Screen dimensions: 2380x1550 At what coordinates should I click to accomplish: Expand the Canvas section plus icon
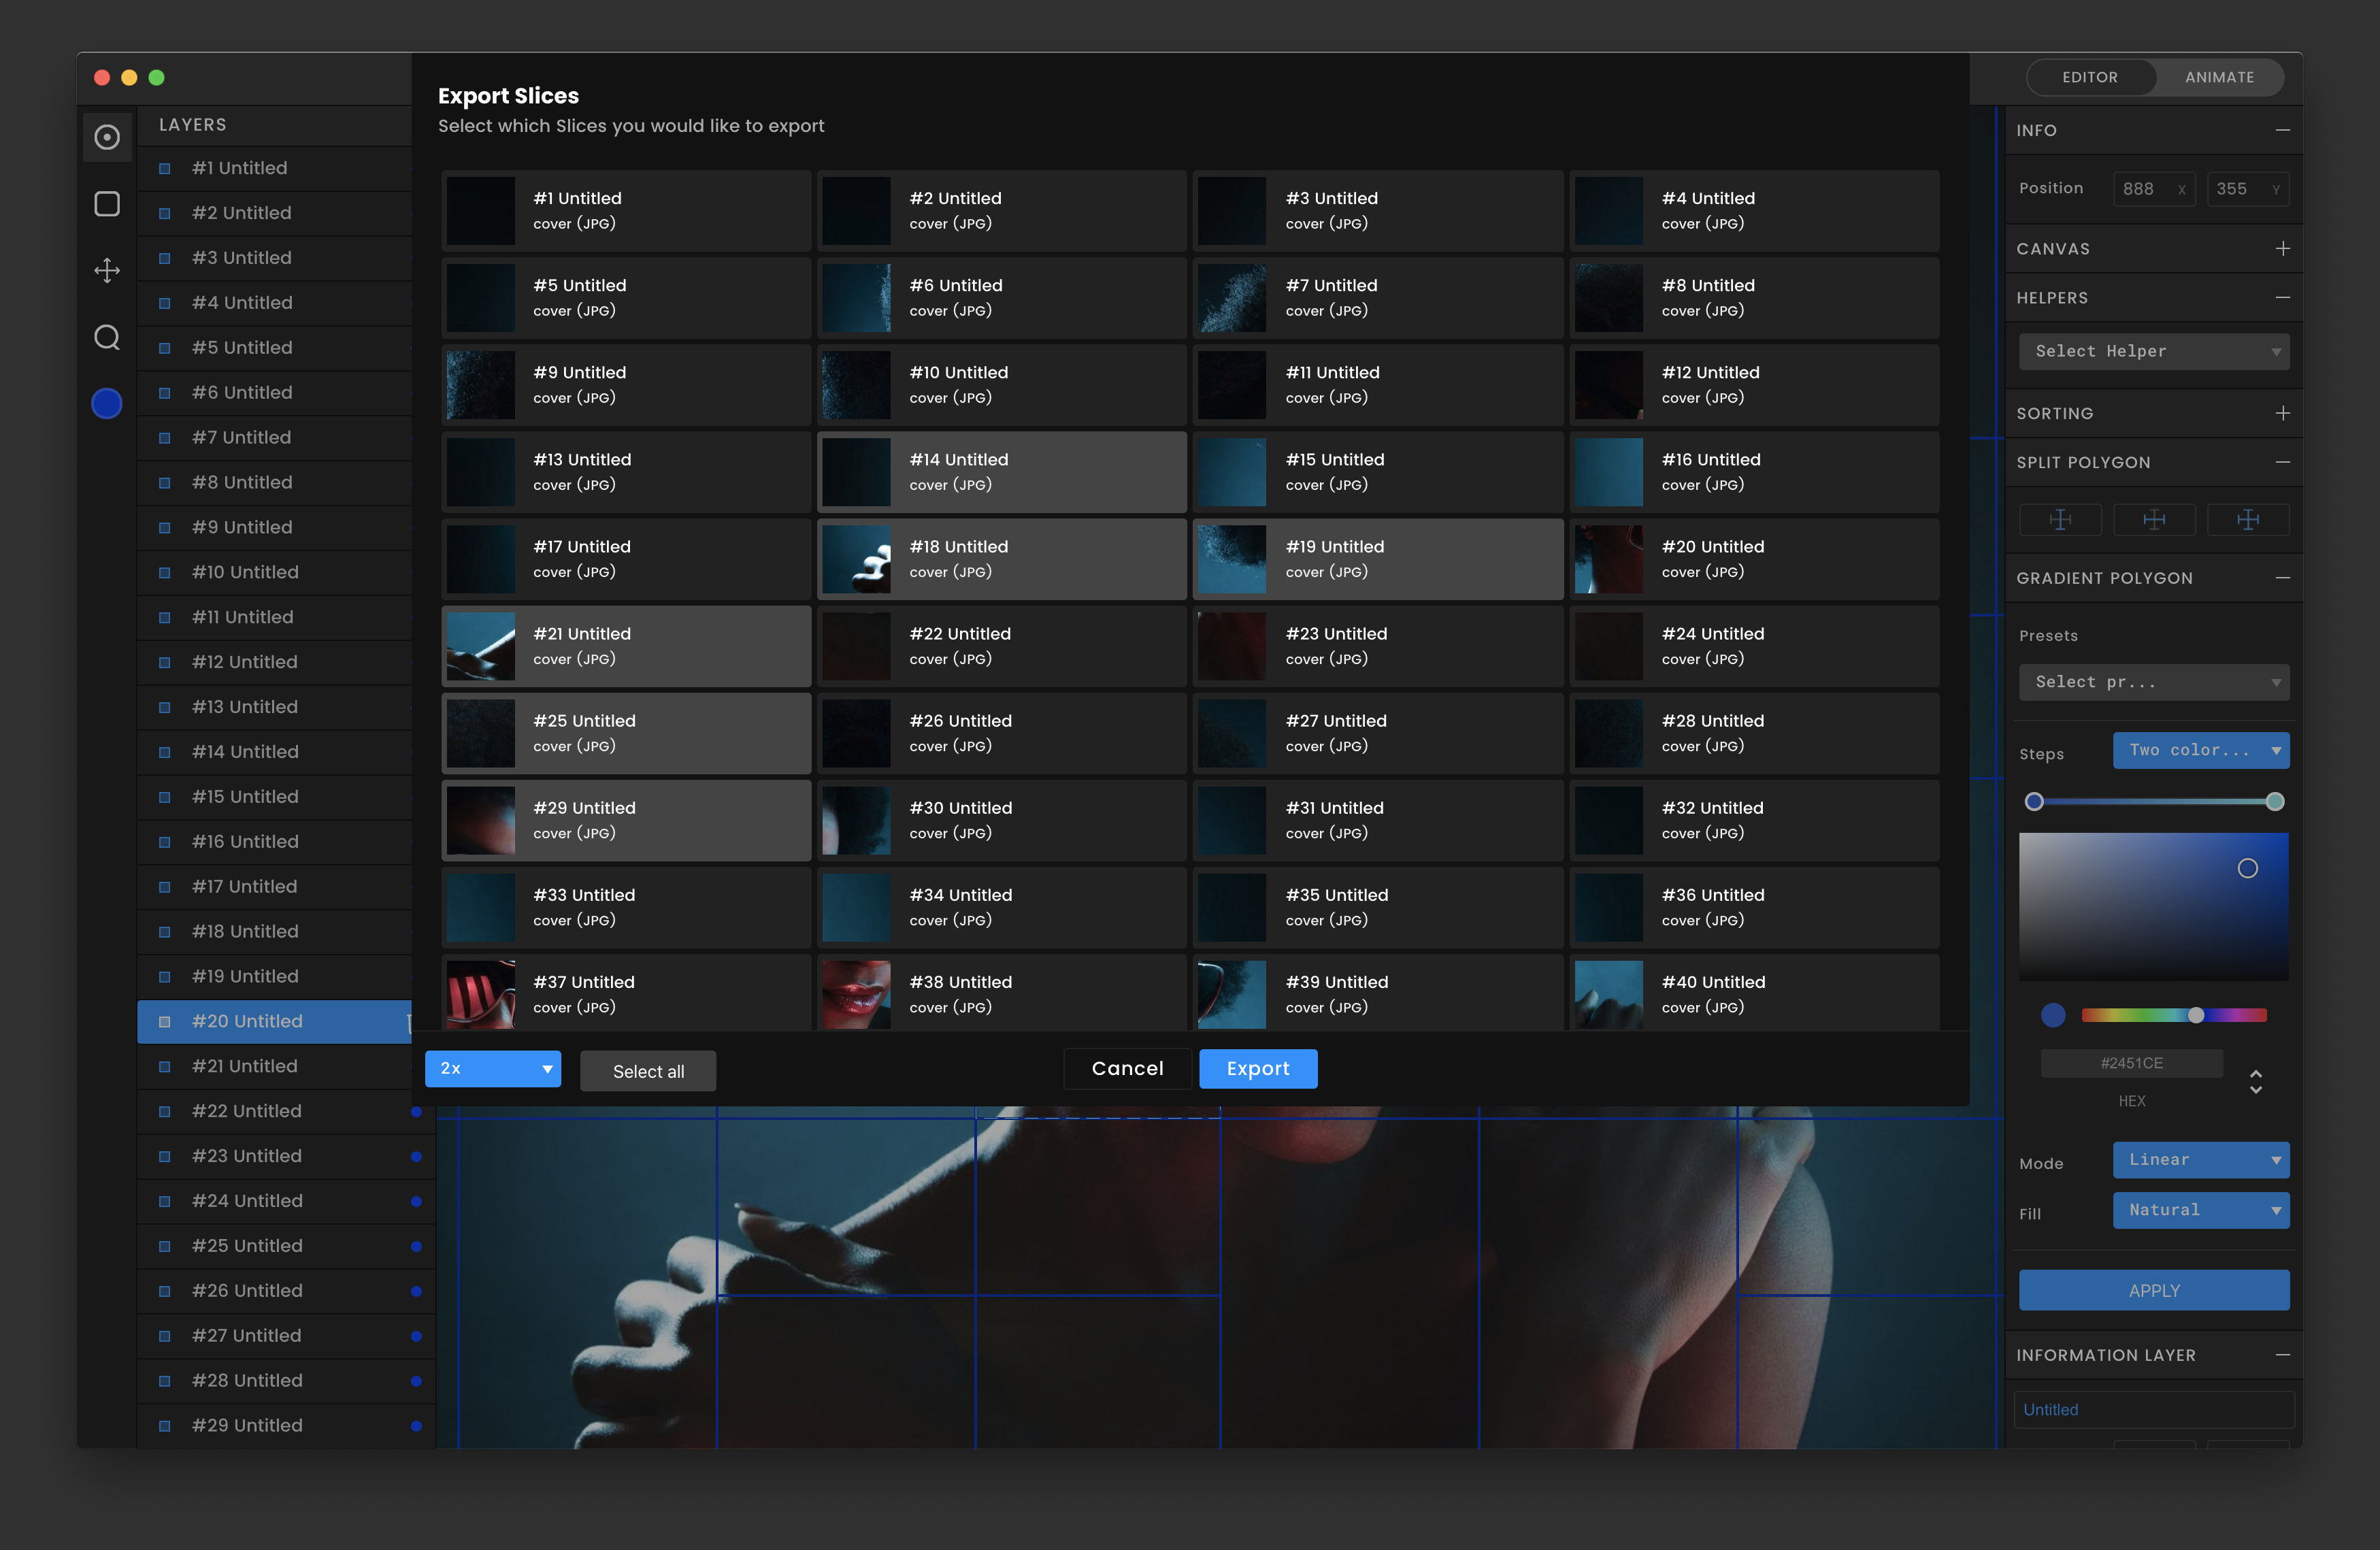[2282, 248]
